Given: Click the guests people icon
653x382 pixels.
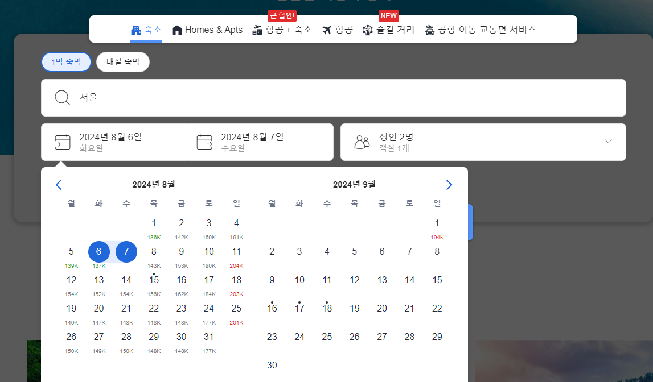Looking at the screenshot, I should coord(362,142).
